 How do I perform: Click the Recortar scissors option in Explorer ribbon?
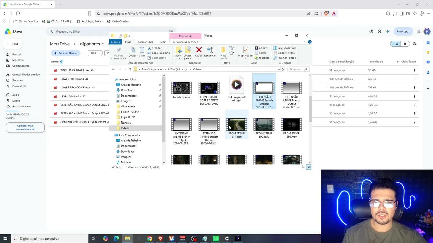point(155,48)
